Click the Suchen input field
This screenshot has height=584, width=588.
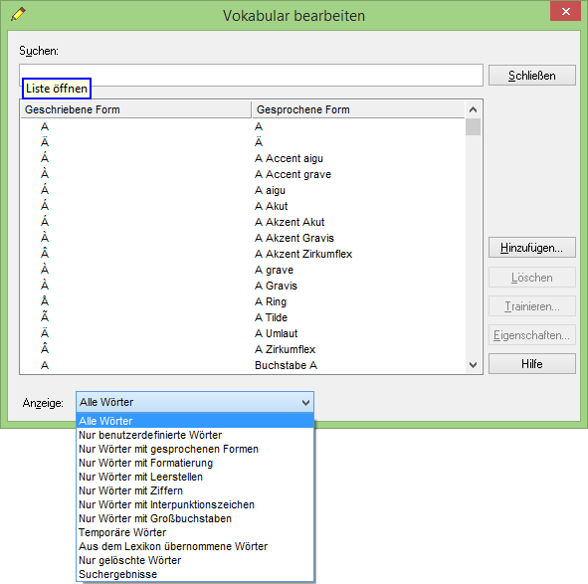click(251, 75)
